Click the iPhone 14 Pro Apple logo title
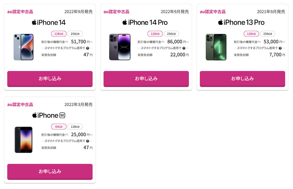This screenshot has height=189, width=293. click(145, 22)
